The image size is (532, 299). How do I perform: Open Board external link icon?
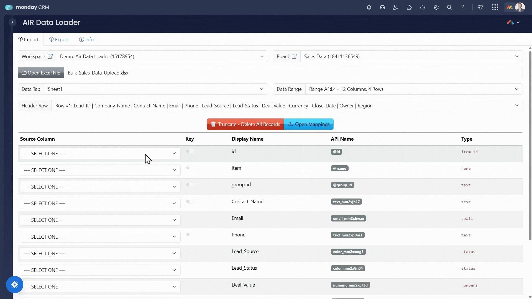pos(295,56)
